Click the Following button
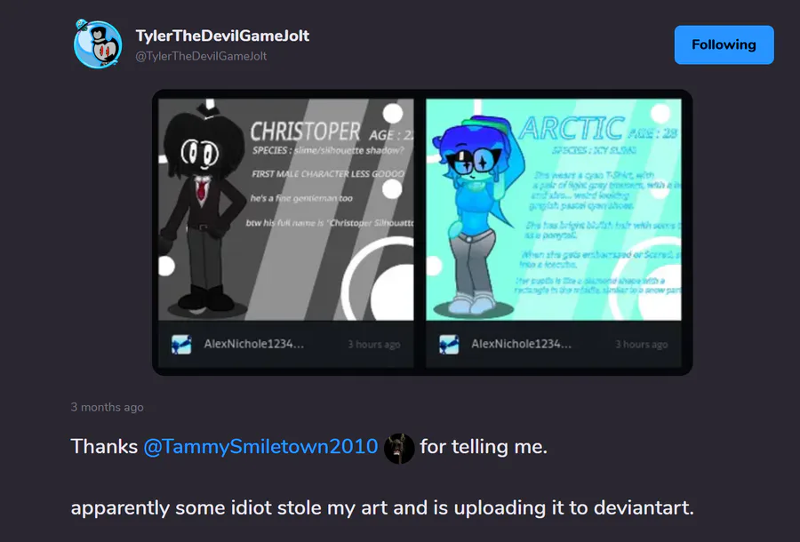Screen dimensions: 800x542 [x=724, y=44]
